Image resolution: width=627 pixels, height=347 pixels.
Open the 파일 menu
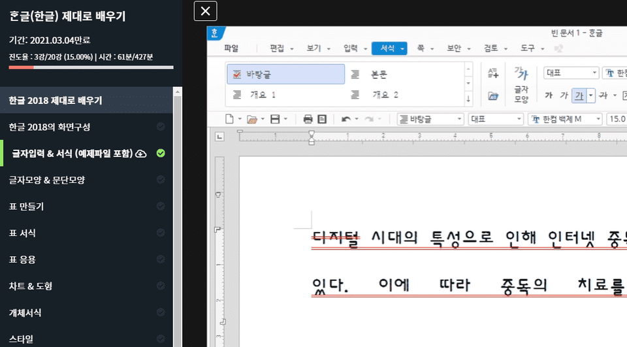(x=231, y=48)
